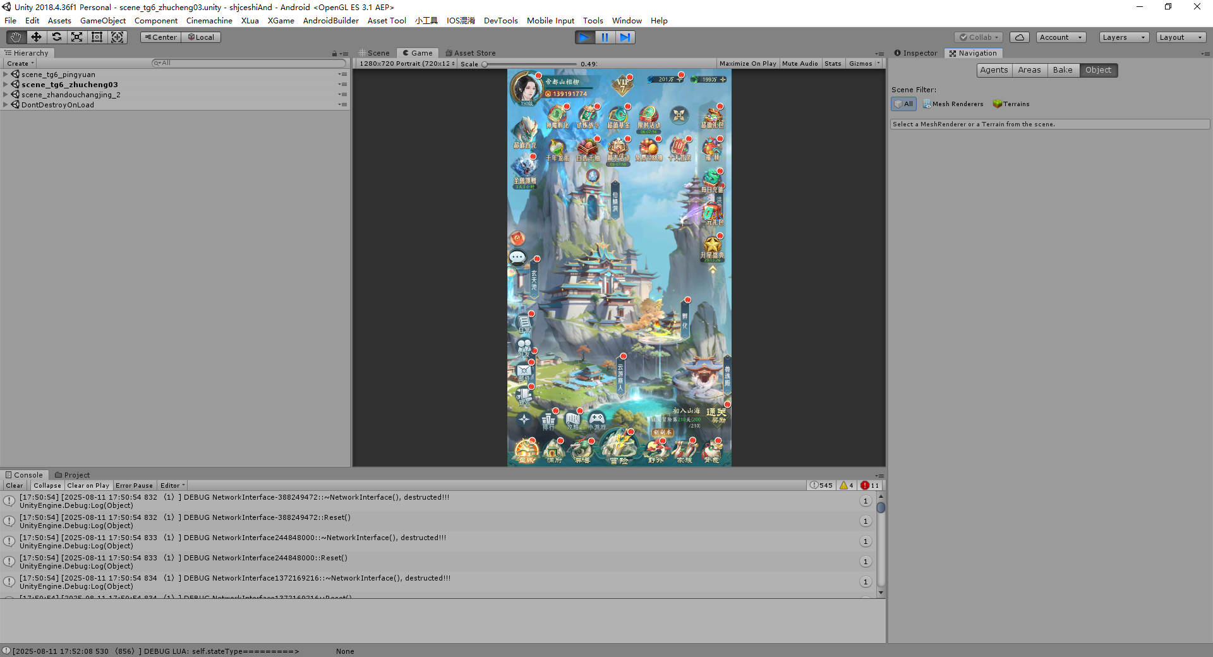Screen dimensions: 1213x657
Task: Click the Clear button in Console
Action: pos(15,485)
